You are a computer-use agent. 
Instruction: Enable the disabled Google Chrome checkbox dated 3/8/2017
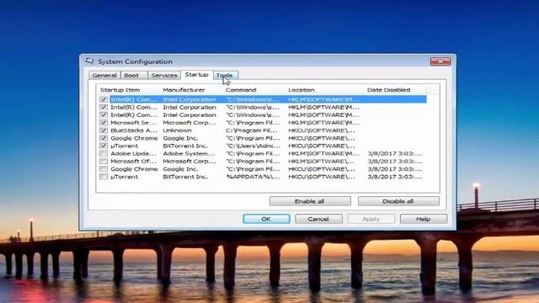coord(103,169)
